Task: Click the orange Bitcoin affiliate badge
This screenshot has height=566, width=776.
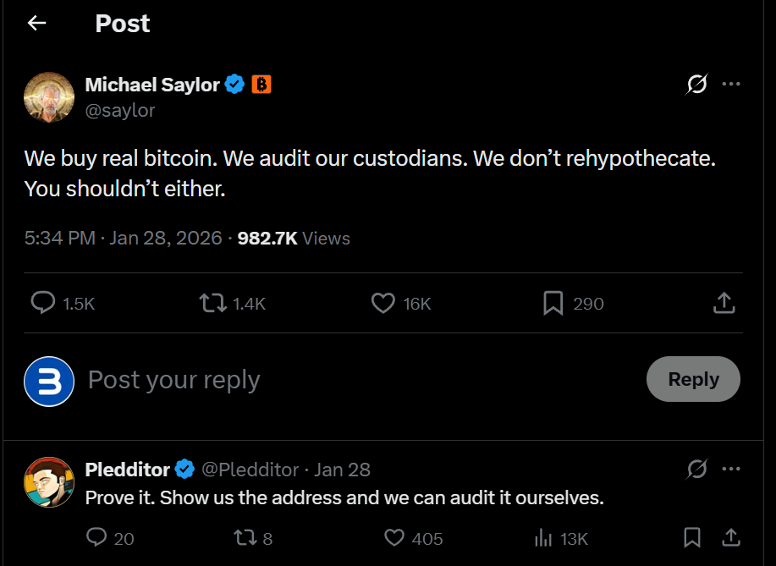Action: [x=261, y=85]
